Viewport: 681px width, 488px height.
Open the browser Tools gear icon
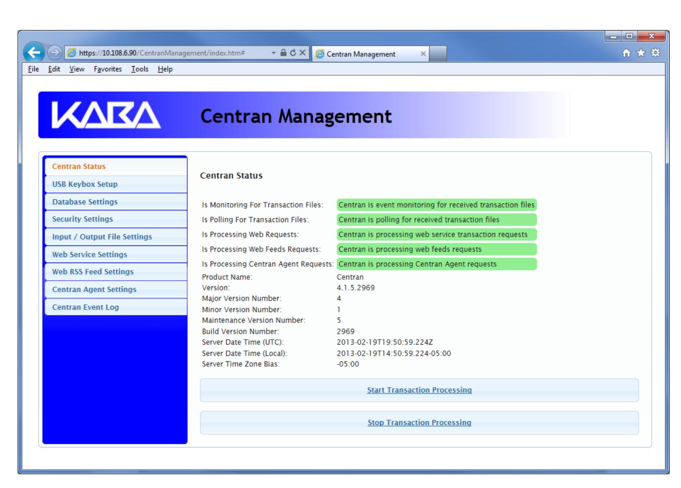coord(656,53)
